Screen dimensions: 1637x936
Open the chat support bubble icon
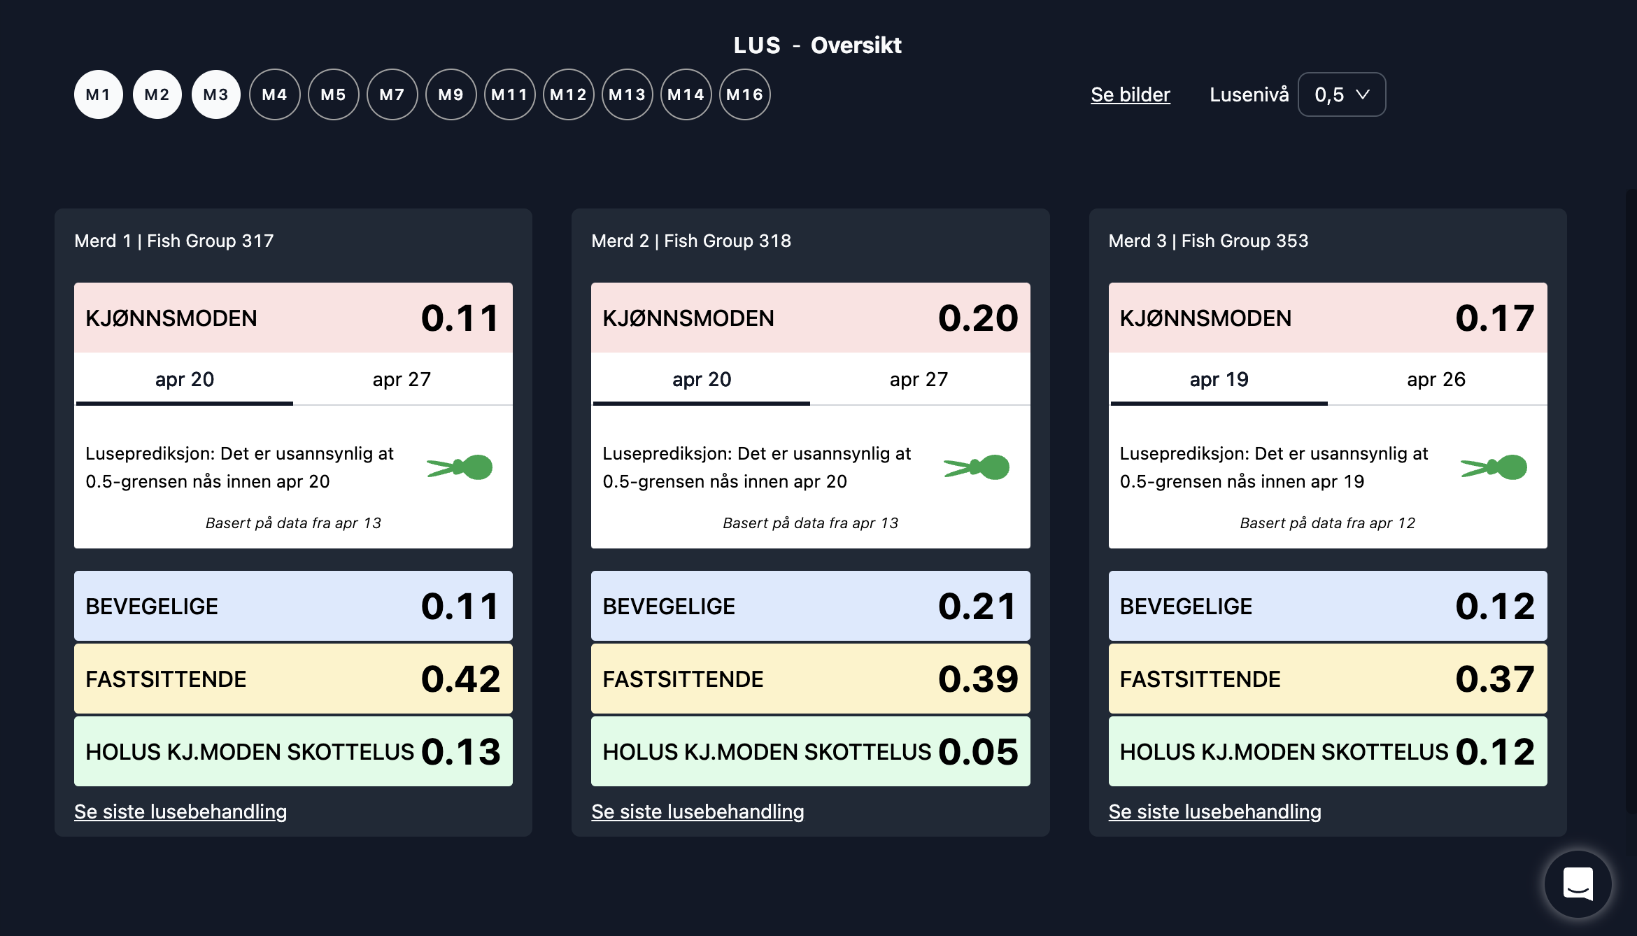click(x=1578, y=884)
